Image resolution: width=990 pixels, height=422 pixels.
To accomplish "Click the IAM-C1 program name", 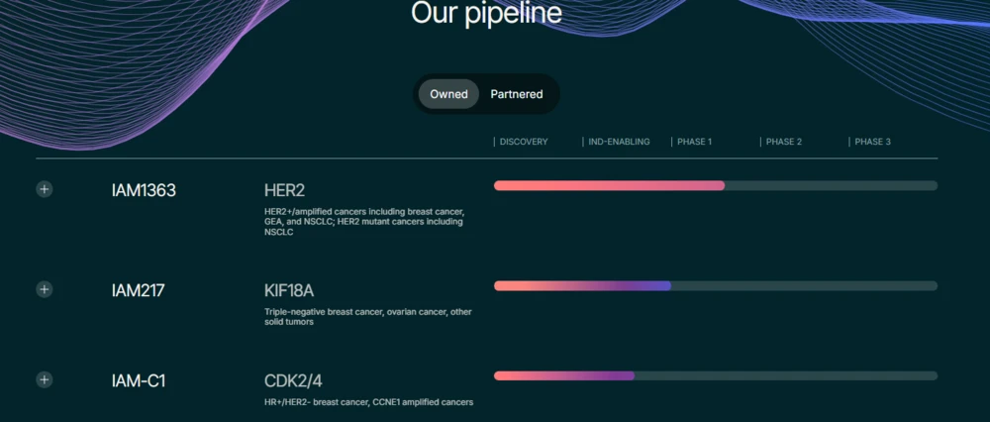I will click(x=139, y=381).
